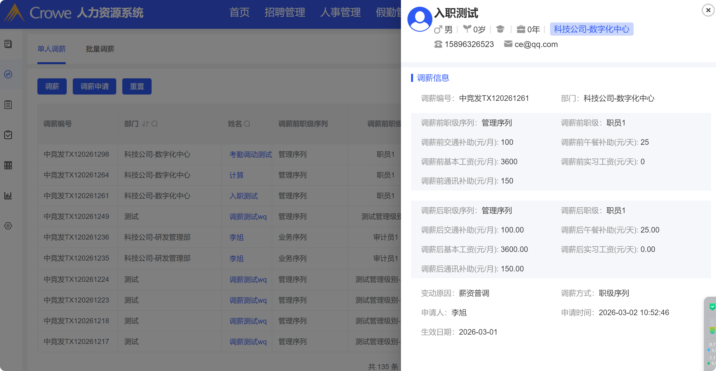This screenshot has height=371, width=716.
Task: Open employee link 考勤调动测试
Action: click(250, 154)
